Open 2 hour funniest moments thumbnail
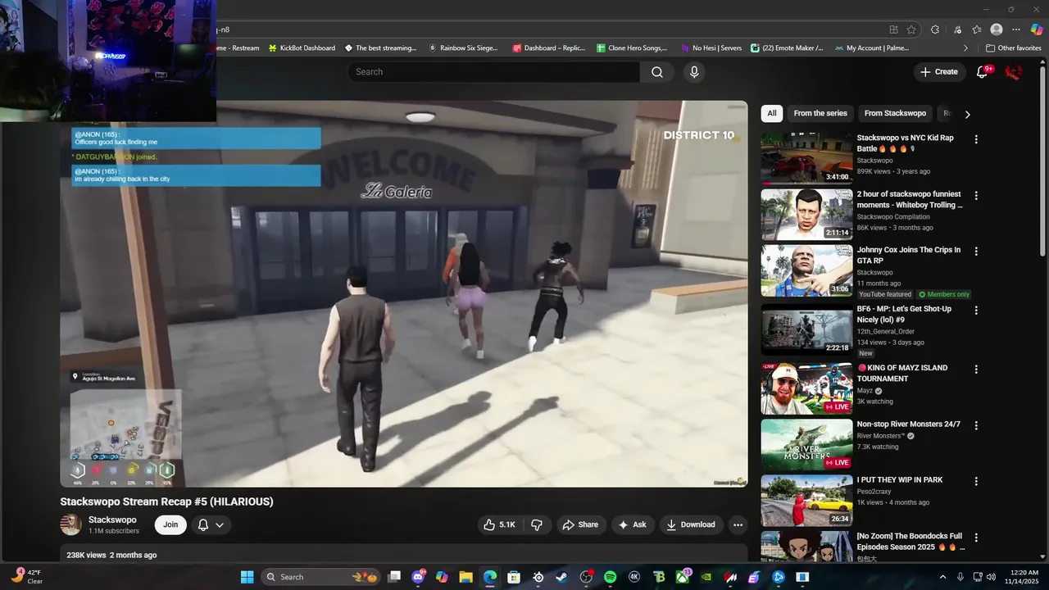 click(x=806, y=215)
